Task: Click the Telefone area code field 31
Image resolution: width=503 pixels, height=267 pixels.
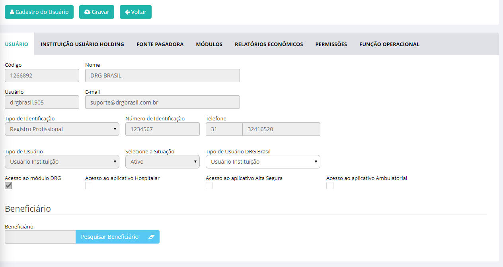Action: click(224, 129)
